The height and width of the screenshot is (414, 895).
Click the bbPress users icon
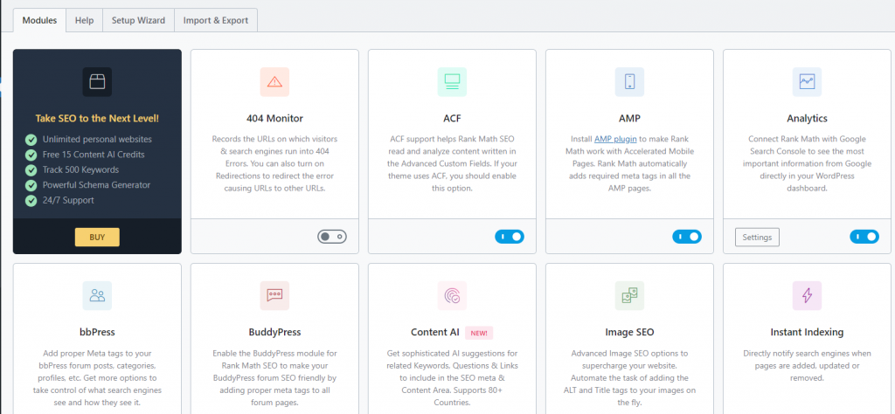point(97,296)
